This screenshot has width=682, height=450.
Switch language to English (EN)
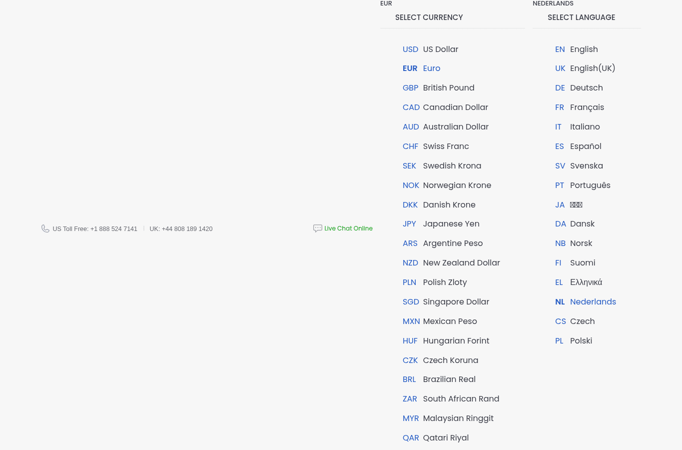[x=577, y=49]
